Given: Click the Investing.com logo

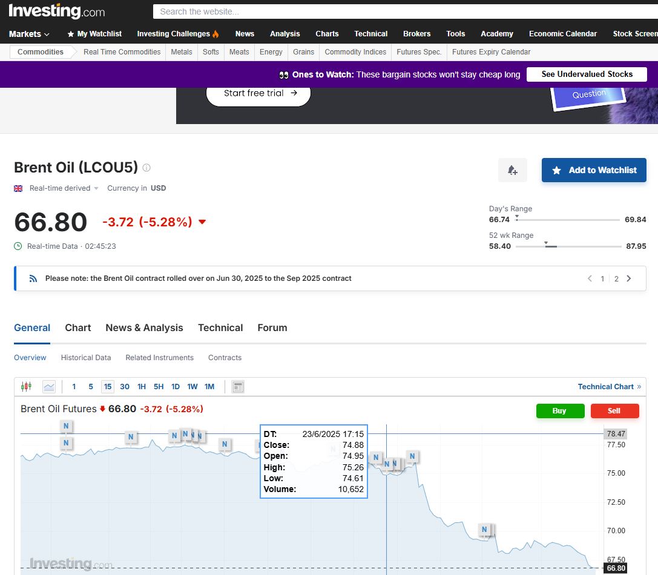Looking at the screenshot, I should 56,11.
